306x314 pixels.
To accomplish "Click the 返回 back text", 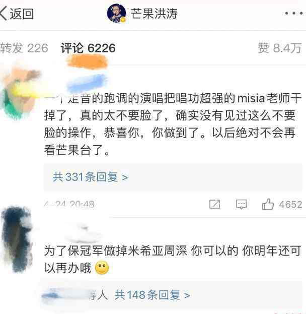I will coord(22,14).
